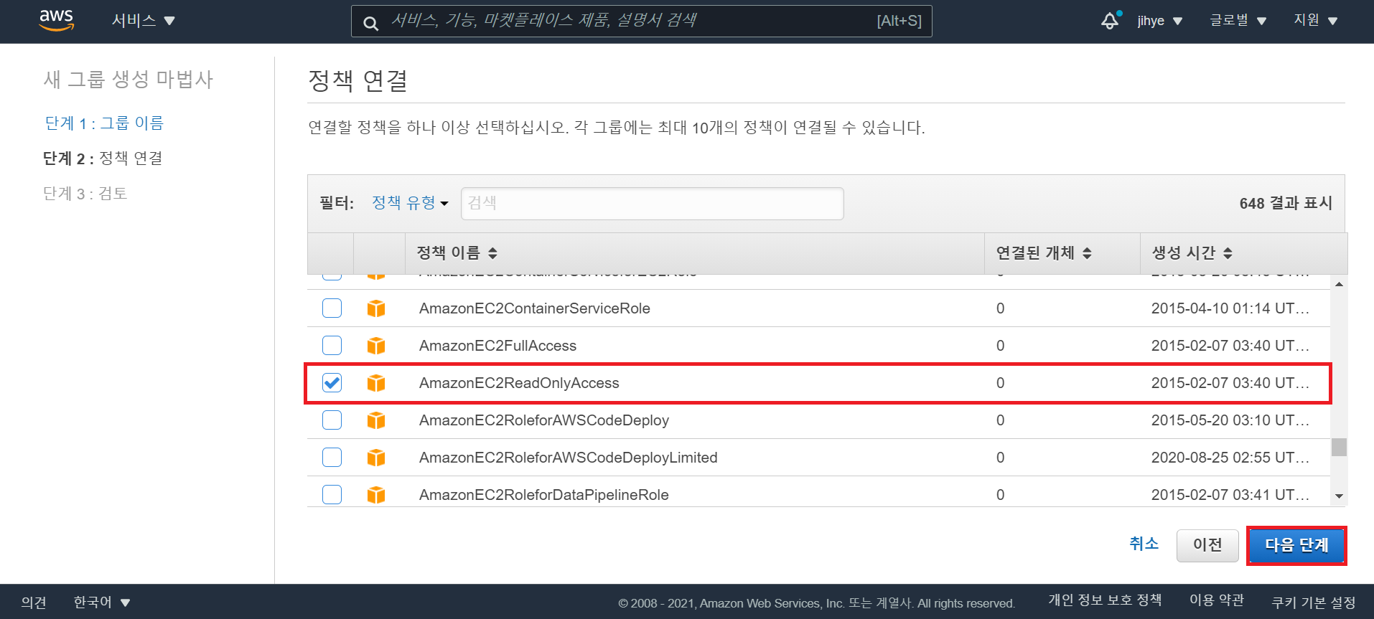
Task: Click the policy list scrollbar thumb
Action: [1339, 447]
